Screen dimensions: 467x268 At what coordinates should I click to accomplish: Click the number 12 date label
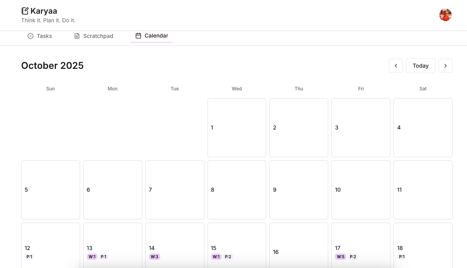coord(27,248)
